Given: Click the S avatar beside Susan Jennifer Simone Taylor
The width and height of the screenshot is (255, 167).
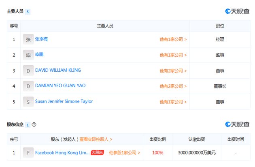Looking at the screenshot, I should coord(28,102).
